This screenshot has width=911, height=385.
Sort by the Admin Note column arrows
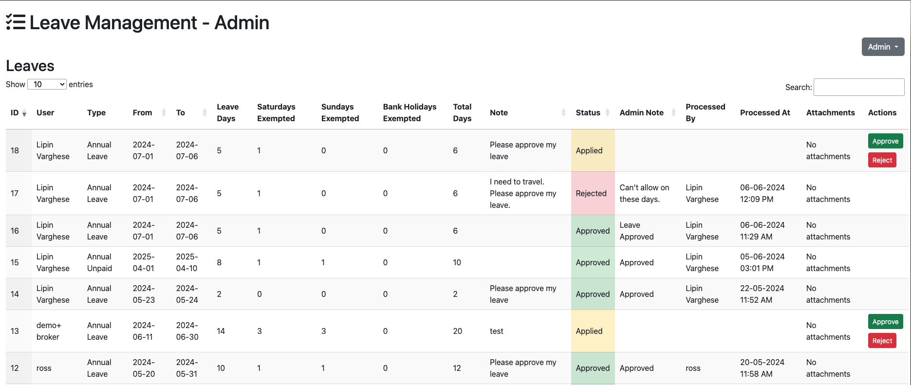pyautogui.click(x=673, y=113)
